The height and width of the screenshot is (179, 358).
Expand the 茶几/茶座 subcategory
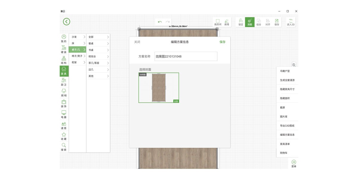98,63
